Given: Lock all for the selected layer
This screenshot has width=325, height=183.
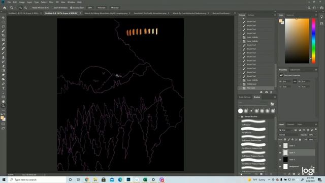Looking at the screenshot, I should (300, 140).
